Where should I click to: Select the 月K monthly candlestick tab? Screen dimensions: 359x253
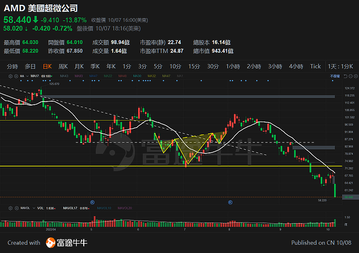pyautogui.click(x=79, y=67)
